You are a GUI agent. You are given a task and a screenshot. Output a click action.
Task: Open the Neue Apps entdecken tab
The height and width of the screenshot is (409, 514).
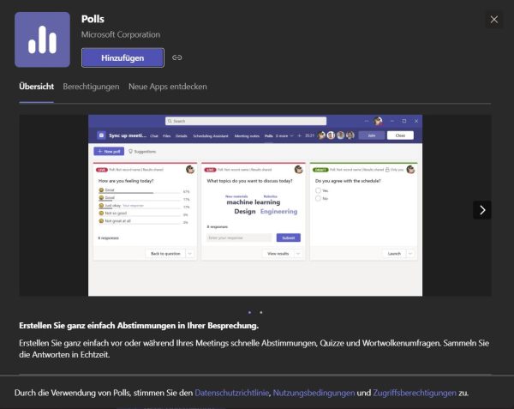pyautogui.click(x=168, y=87)
